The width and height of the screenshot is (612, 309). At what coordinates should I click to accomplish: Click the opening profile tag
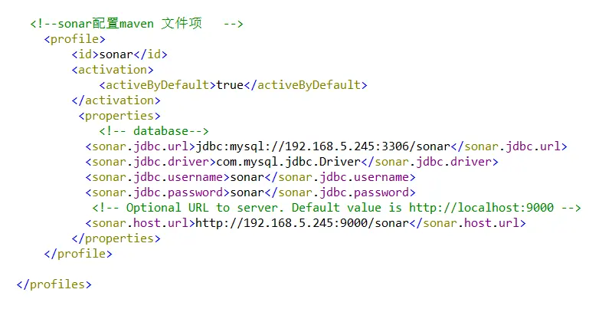click(x=75, y=39)
